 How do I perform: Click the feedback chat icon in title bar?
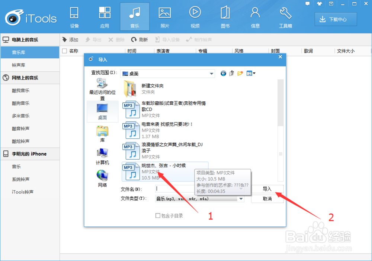click(x=308, y=4)
